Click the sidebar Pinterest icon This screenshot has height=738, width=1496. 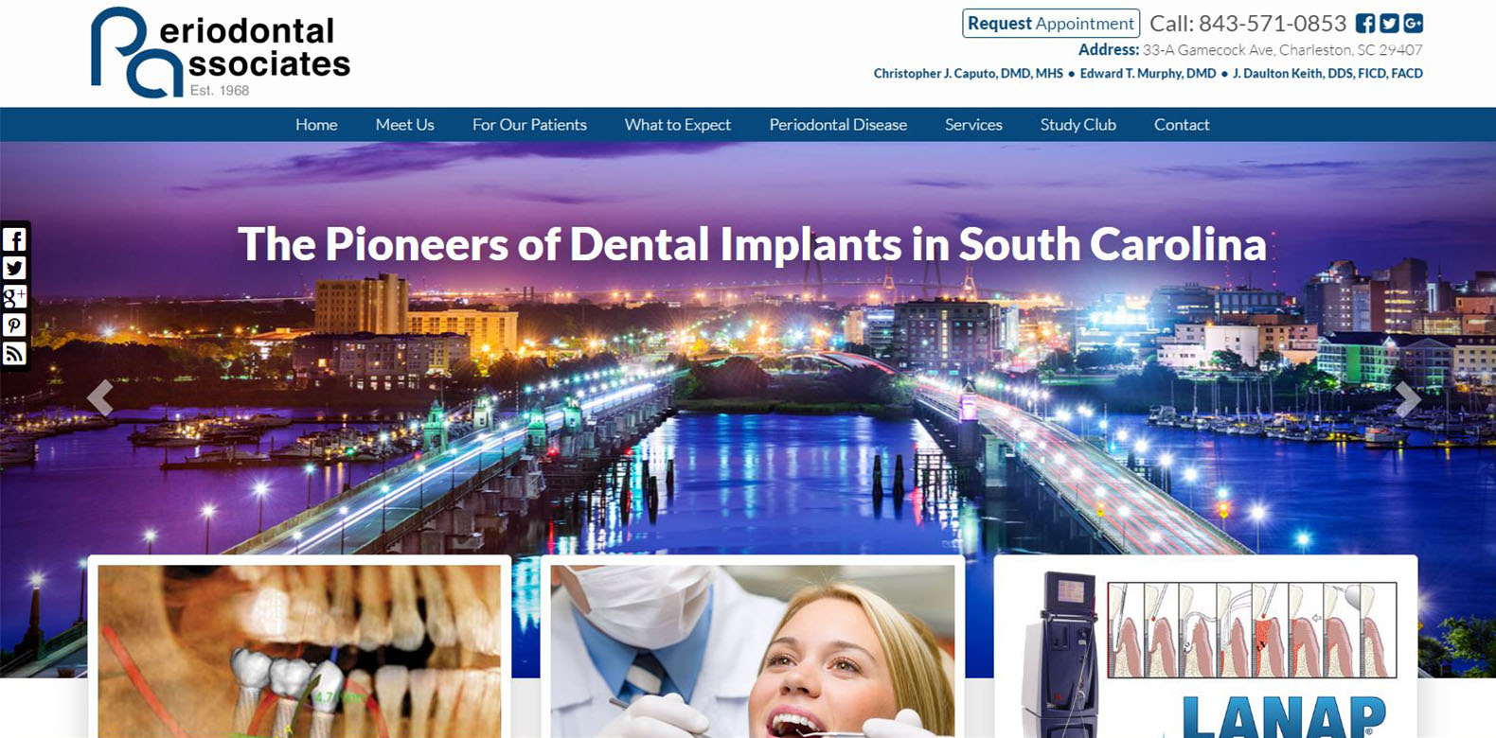pyautogui.click(x=14, y=325)
